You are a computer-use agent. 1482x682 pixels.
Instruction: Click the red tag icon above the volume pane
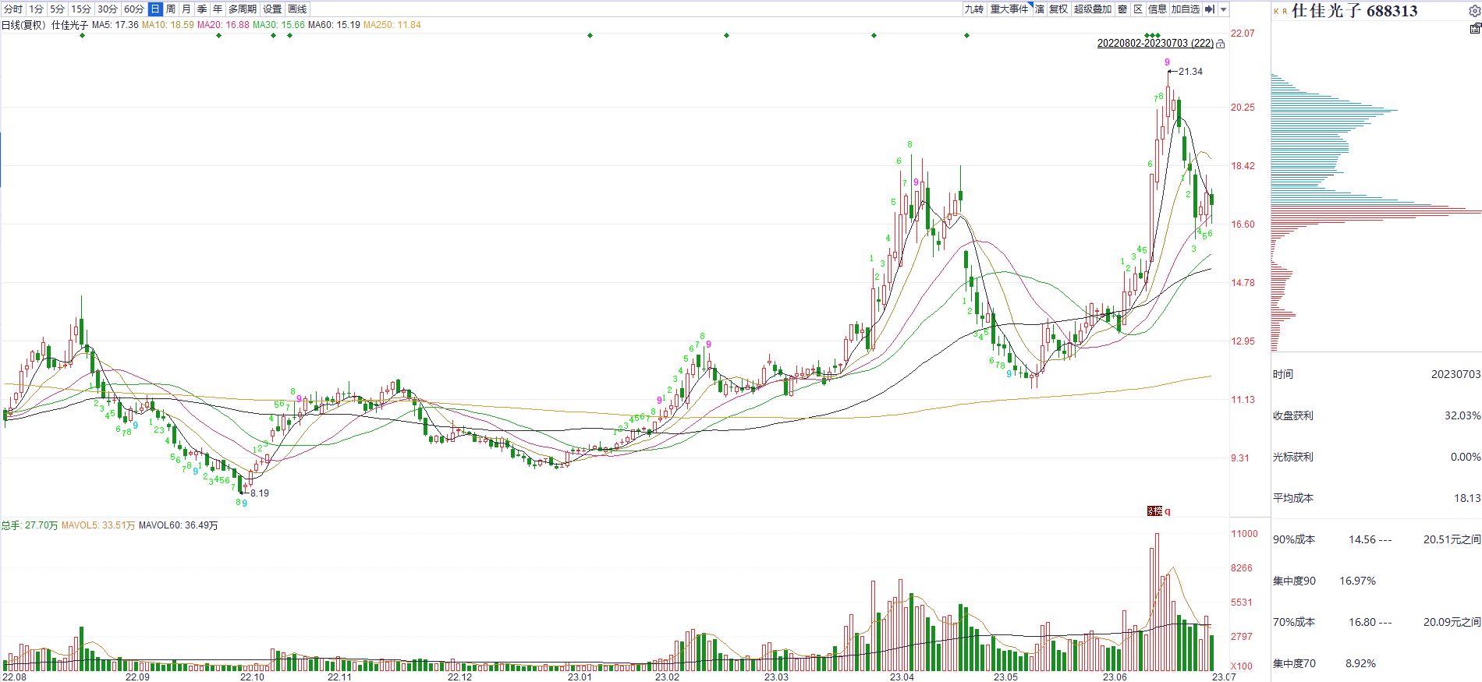point(1154,511)
